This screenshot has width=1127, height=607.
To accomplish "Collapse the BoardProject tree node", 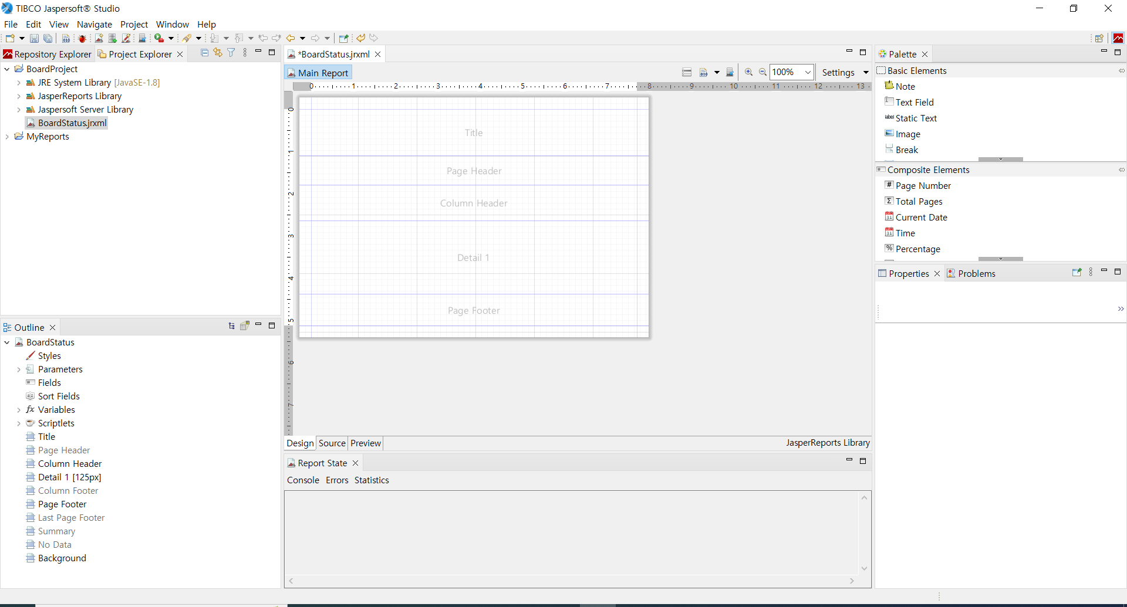I will [x=7, y=69].
